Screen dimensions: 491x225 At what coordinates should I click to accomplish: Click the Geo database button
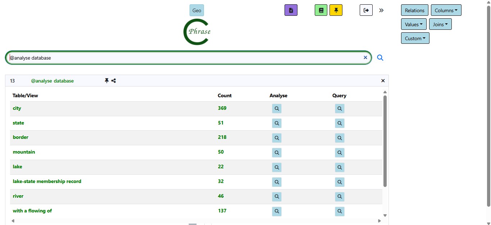pos(197,10)
